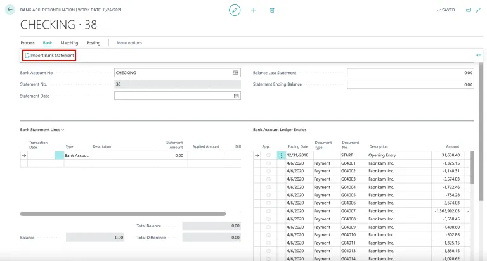Toggle Applied checkbox for G04001

pyautogui.click(x=268, y=163)
